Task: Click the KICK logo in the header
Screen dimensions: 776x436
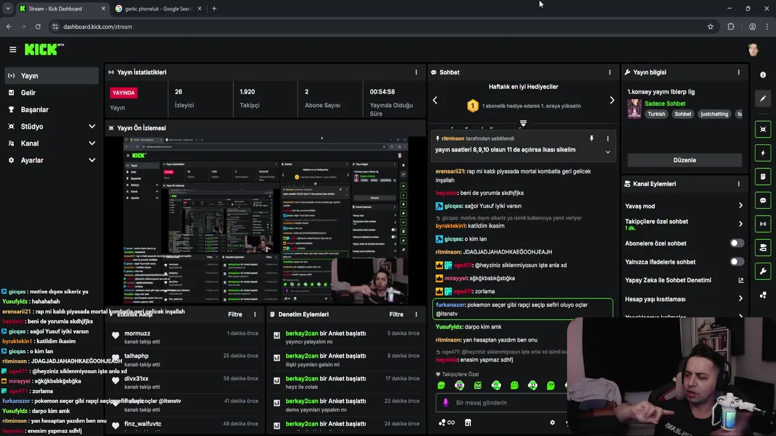Action: [44, 50]
